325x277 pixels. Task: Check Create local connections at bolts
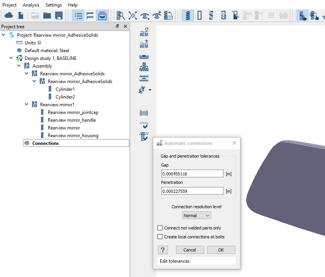160,237
